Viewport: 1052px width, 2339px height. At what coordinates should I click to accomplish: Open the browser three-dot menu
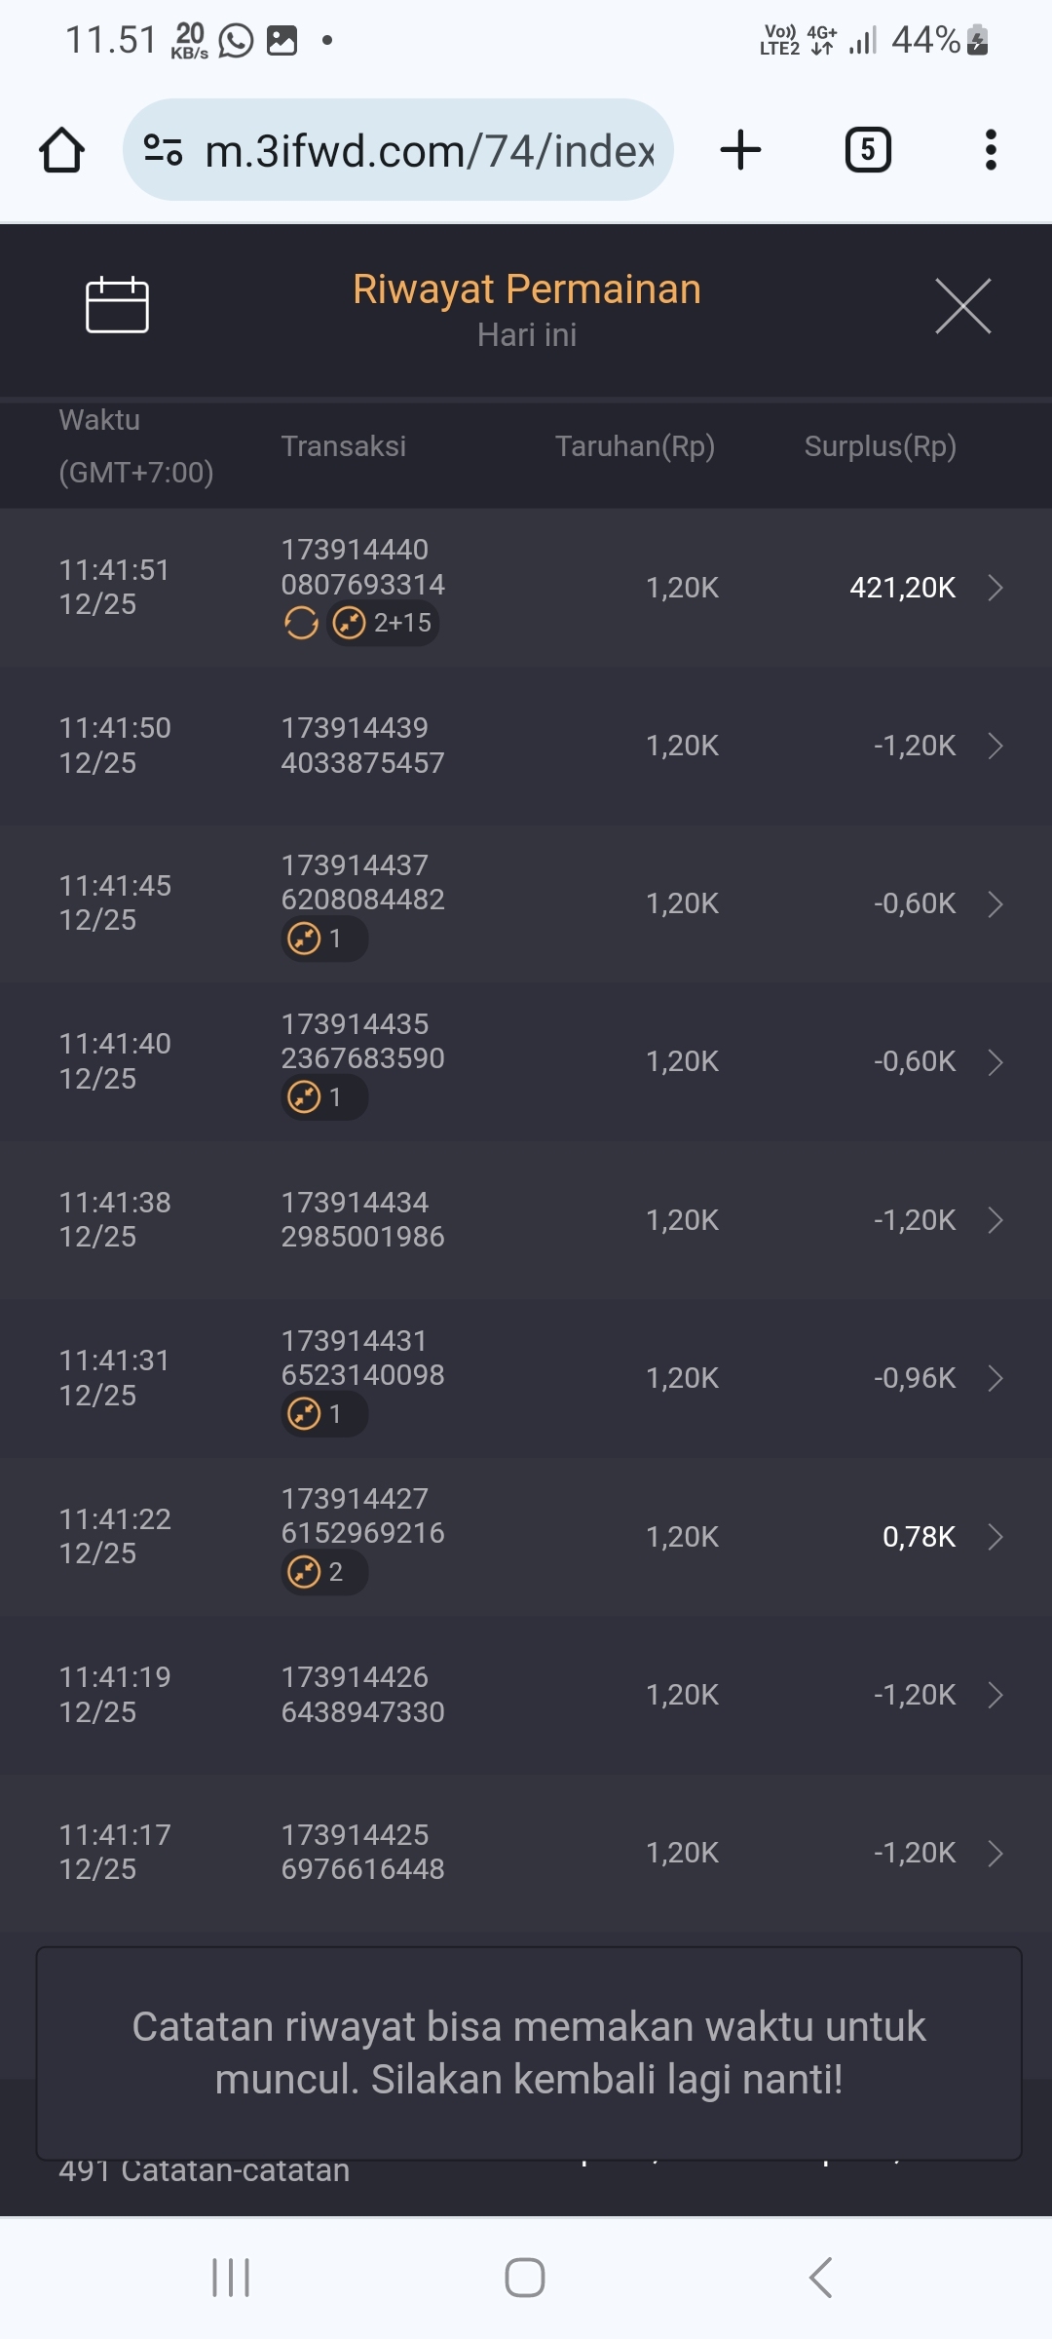[991, 150]
